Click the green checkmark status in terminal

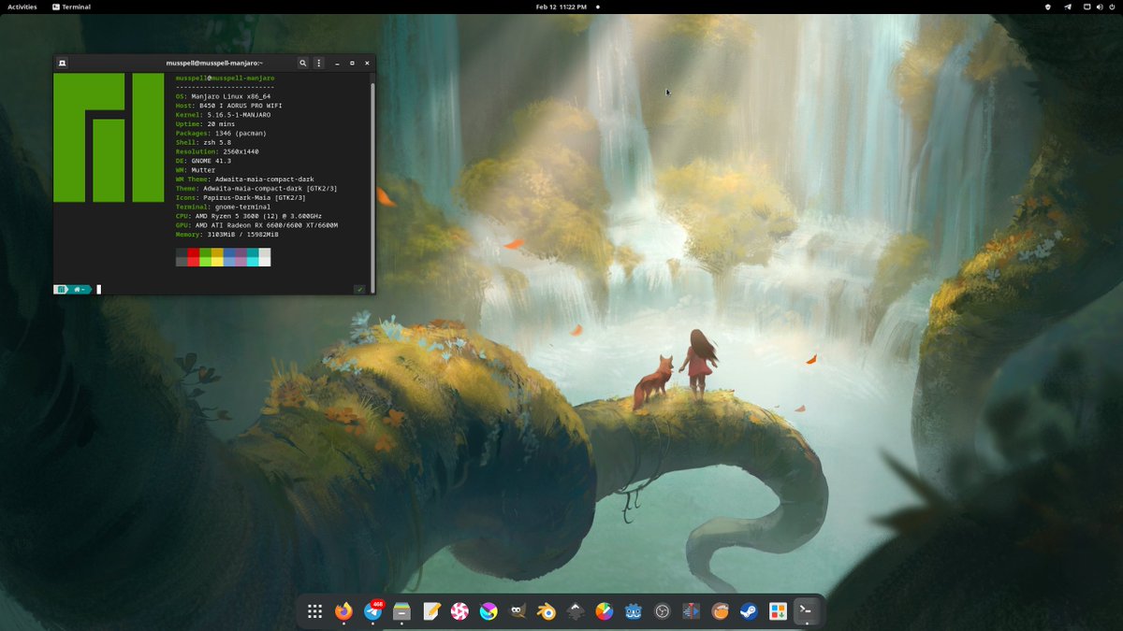point(359,290)
